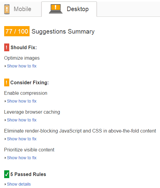Show how to fix Prioritize visible content
The width and height of the screenshot is (160, 188).
[x=21, y=158]
